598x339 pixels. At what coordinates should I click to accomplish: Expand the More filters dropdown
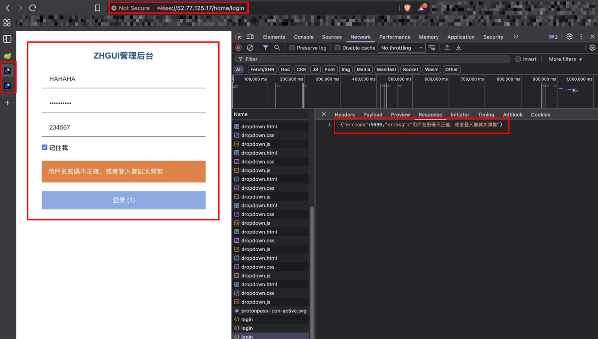click(x=565, y=59)
